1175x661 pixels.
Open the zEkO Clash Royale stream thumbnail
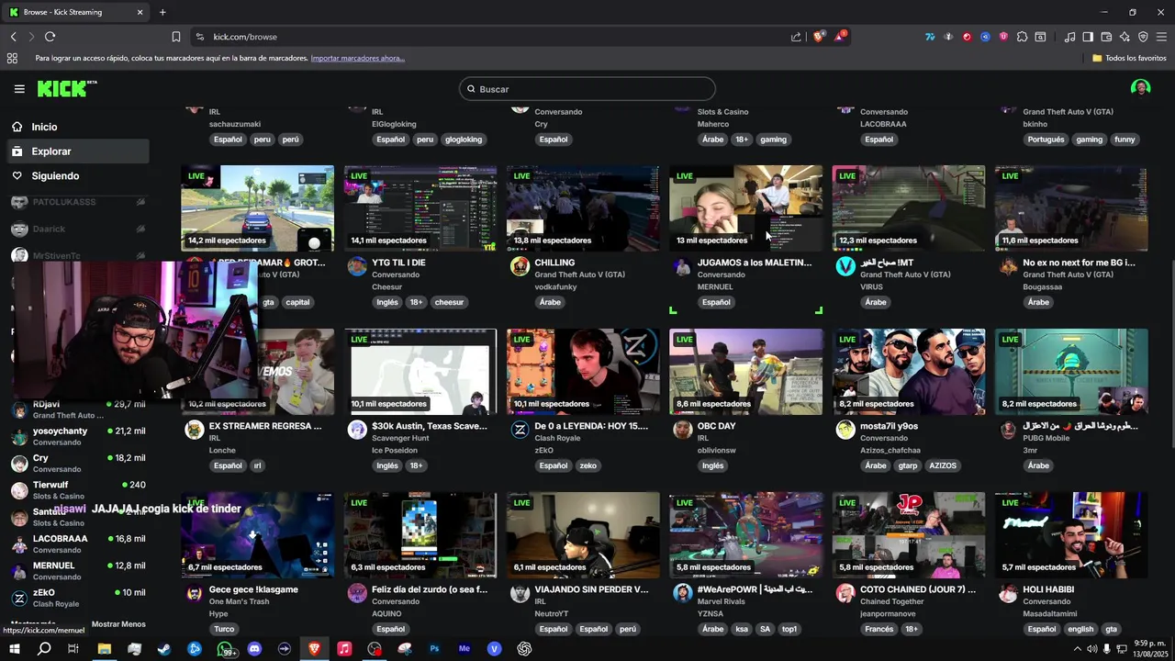coord(583,372)
